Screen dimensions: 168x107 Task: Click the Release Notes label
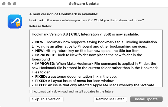(40, 26)
